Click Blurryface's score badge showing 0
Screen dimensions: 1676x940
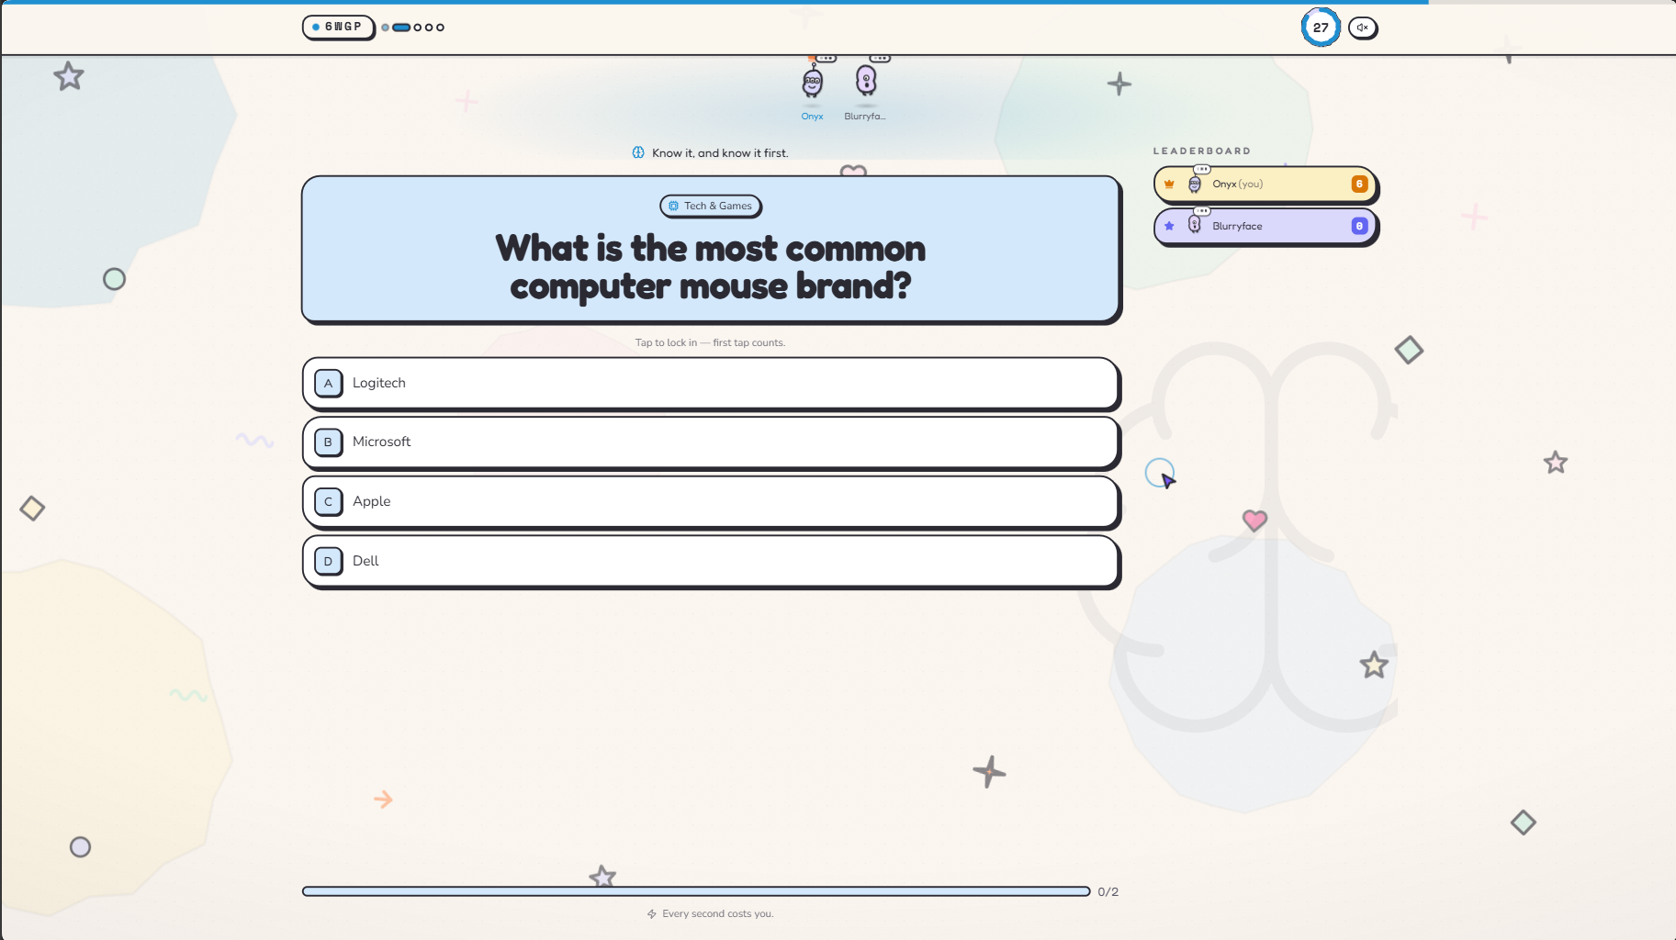(x=1359, y=226)
